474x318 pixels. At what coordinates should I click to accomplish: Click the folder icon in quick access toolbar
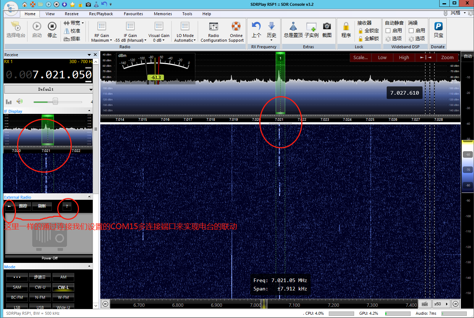pyautogui.click(x=40, y=4)
